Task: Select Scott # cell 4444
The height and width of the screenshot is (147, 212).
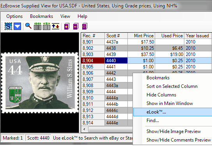Action: pos(116,92)
